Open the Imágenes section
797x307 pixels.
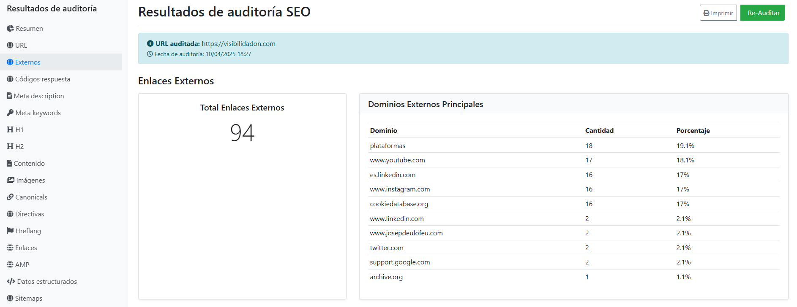point(61,180)
